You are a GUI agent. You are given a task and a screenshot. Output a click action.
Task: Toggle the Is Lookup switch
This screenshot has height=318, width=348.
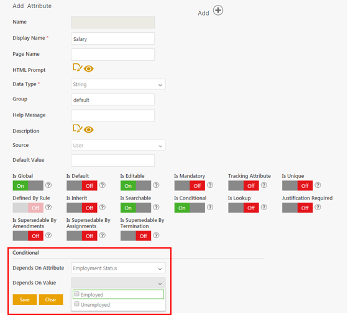click(x=244, y=208)
